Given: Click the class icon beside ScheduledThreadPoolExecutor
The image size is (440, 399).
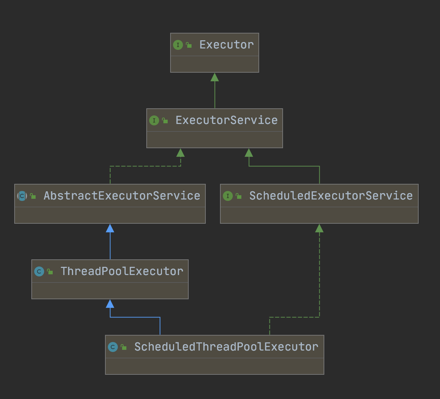Looking at the screenshot, I should [x=113, y=347].
